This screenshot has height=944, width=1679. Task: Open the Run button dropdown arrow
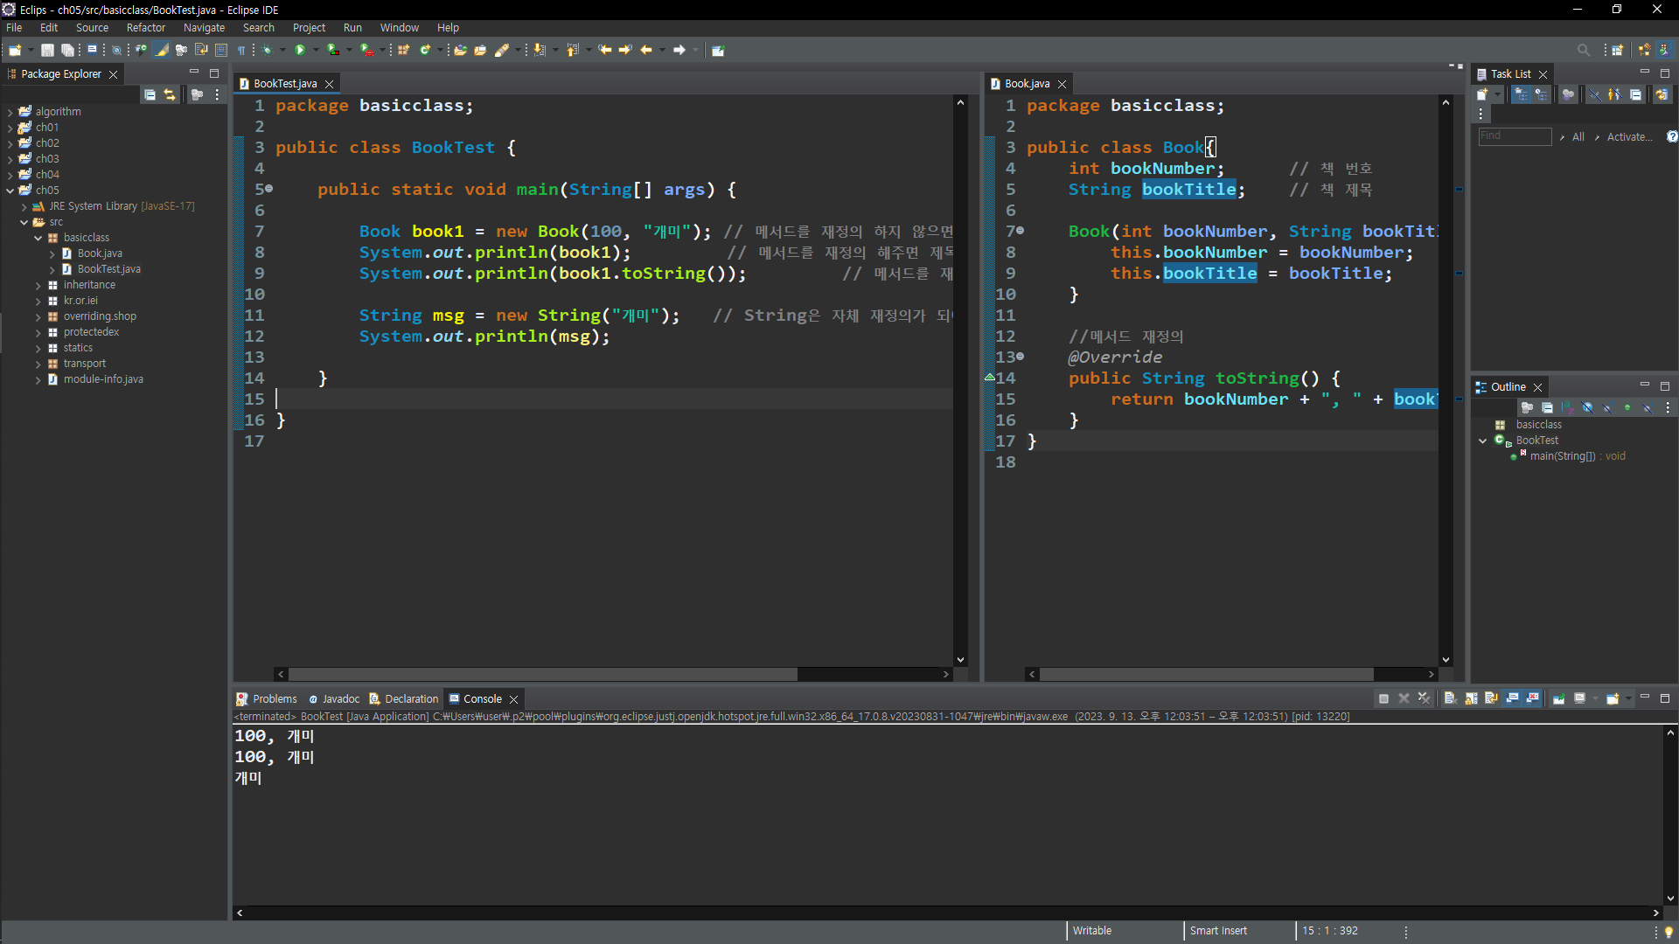[x=316, y=50]
